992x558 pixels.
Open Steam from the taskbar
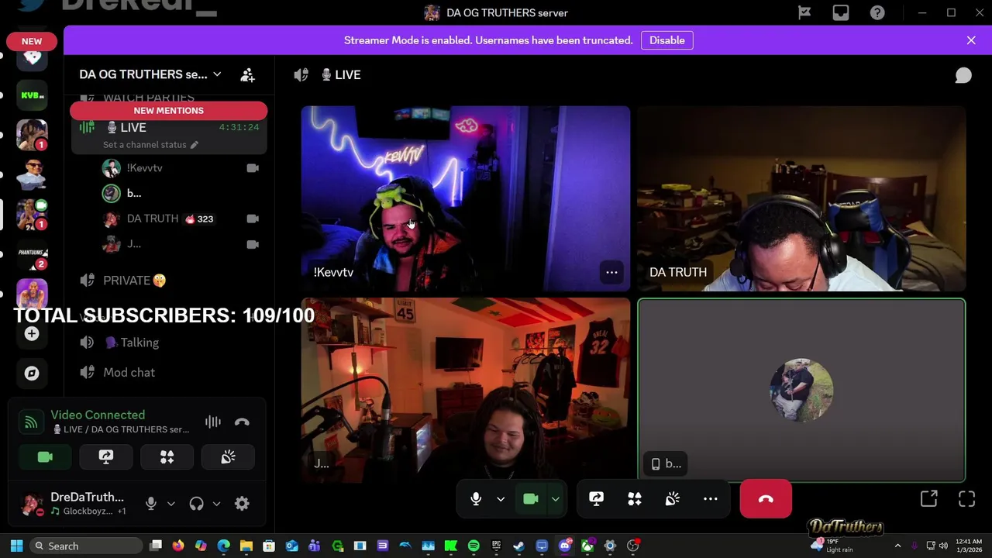pos(518,546)
